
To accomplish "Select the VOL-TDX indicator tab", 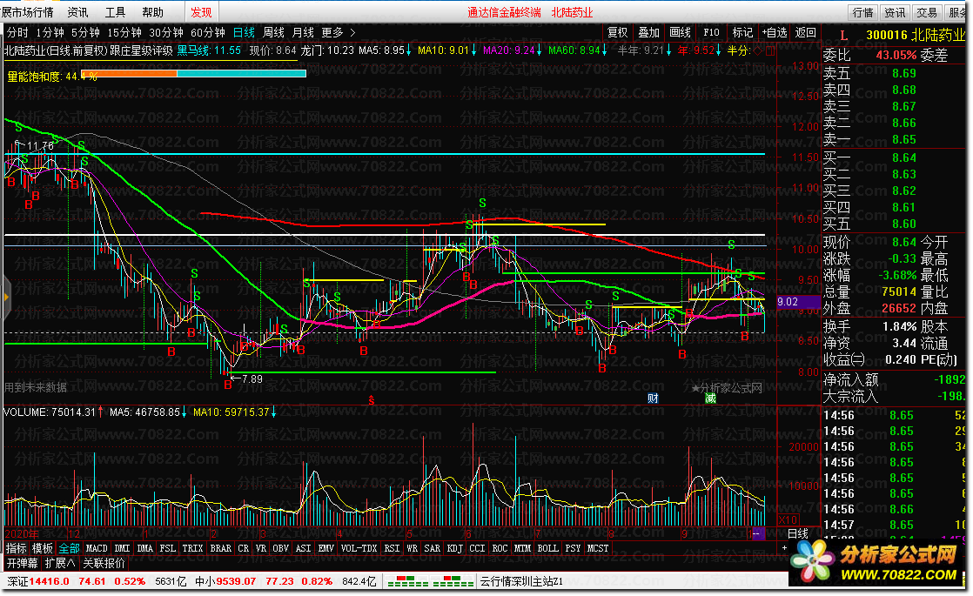I will point(359,548).
